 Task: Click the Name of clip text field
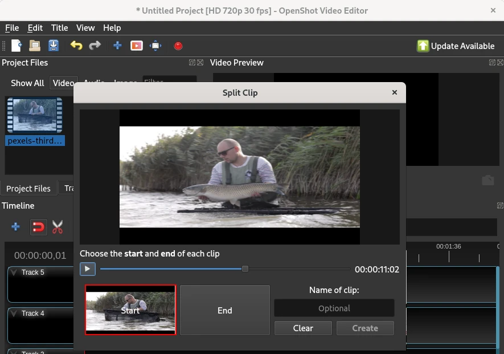334,308
